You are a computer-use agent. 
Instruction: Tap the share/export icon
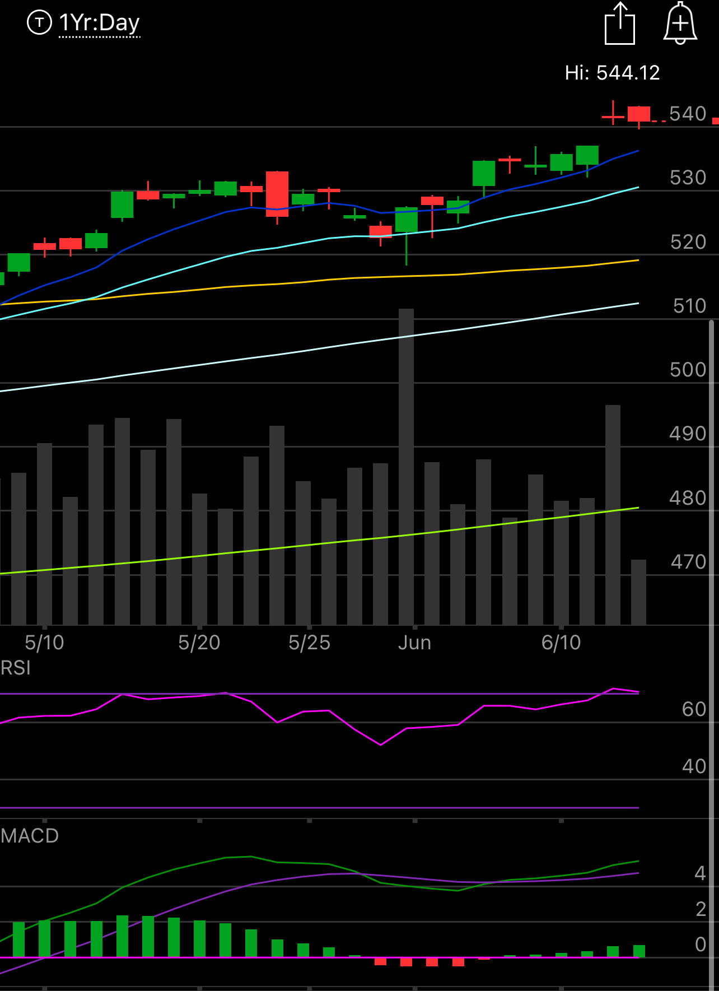click(x=620, y=24)
